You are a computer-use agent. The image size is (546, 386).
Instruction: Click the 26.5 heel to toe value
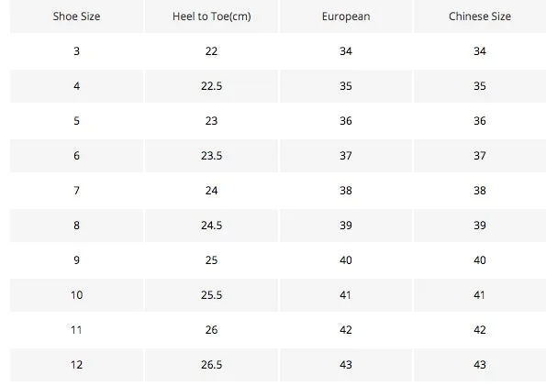point(211,364)
